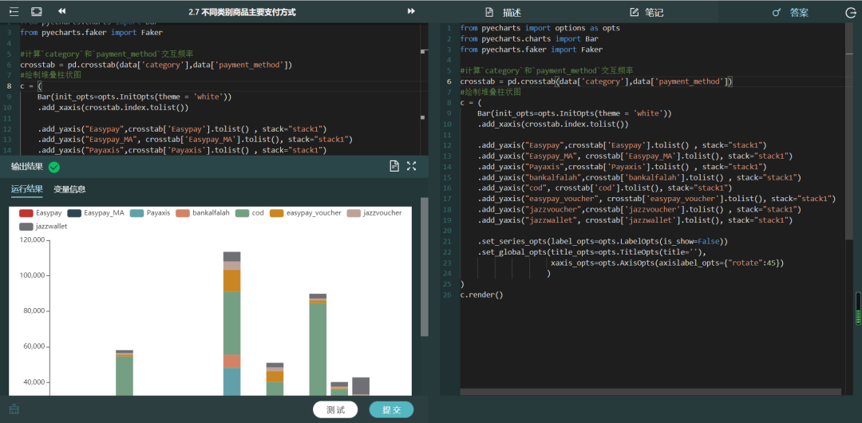This screenshot has height=423, width=862.
Task: Click the .set_series_opts line in answer
Action: tap(603, 242)
